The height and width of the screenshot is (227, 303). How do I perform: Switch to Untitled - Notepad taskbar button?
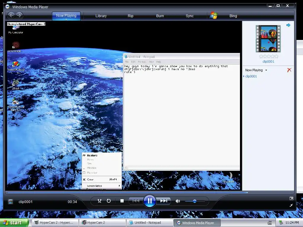pos(150,223)
